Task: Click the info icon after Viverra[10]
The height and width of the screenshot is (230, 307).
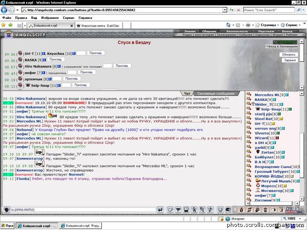Action: tap(278, 133)
